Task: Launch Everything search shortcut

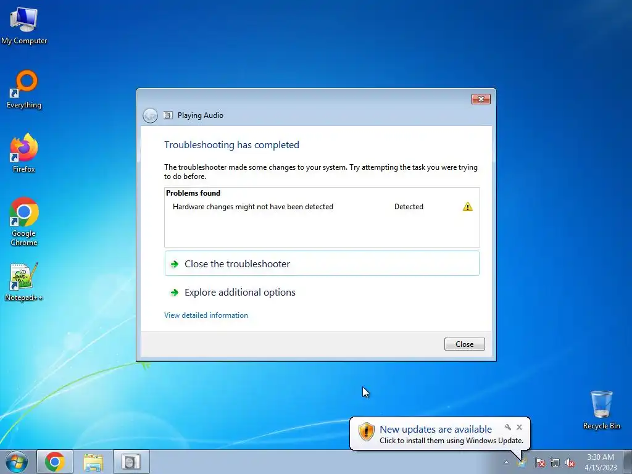Action: (24, 89)
